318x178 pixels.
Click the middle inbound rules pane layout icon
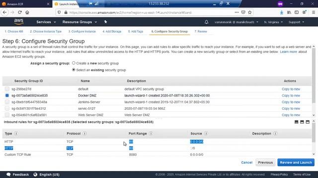pyautogui.click(x=302, y=122)
